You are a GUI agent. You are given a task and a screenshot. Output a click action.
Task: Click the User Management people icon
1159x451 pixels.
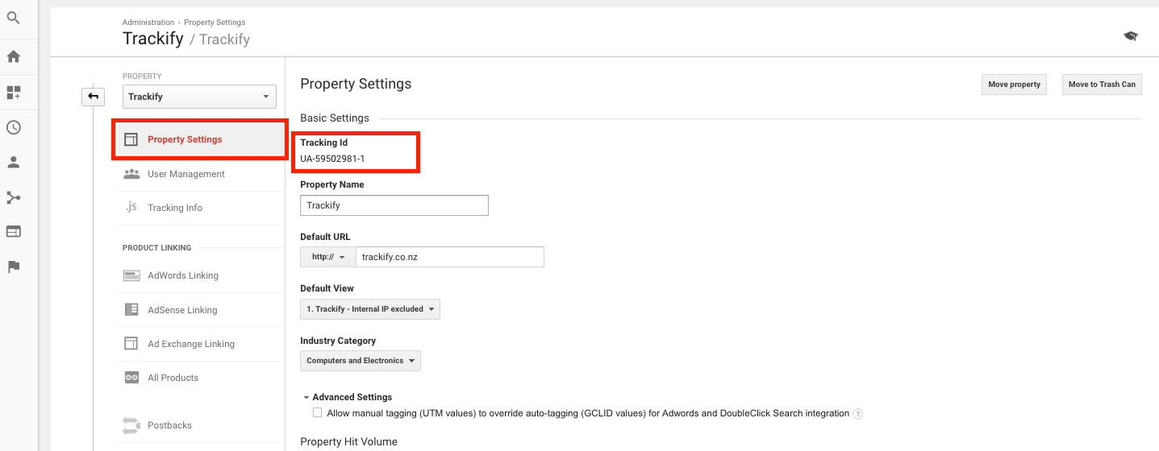click(x=131, y=174)
